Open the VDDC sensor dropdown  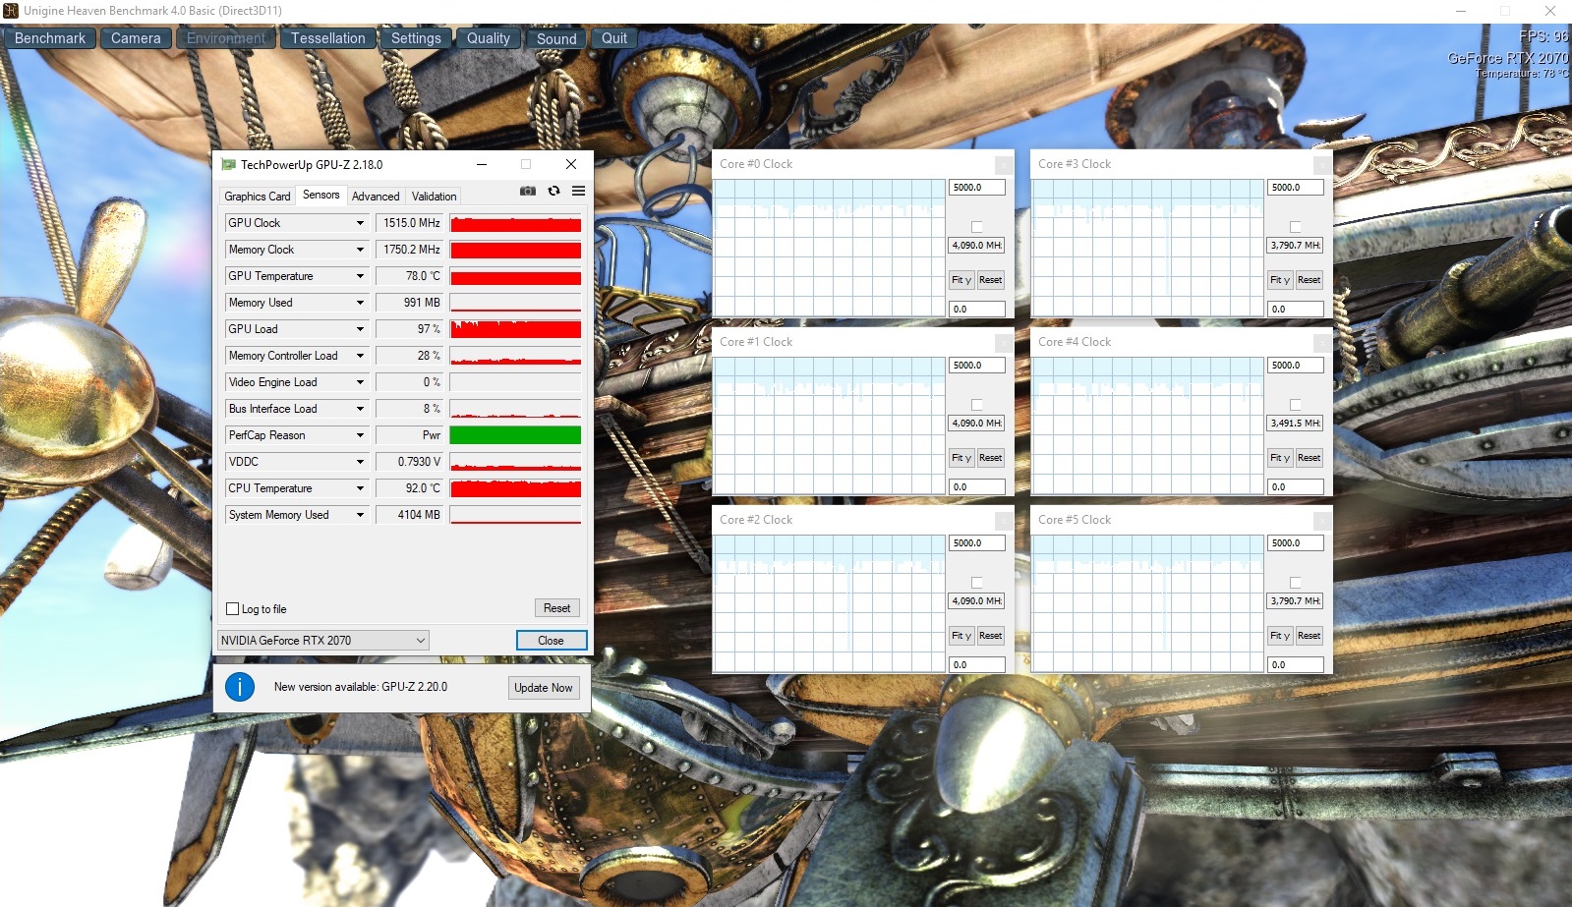(360, 462)
